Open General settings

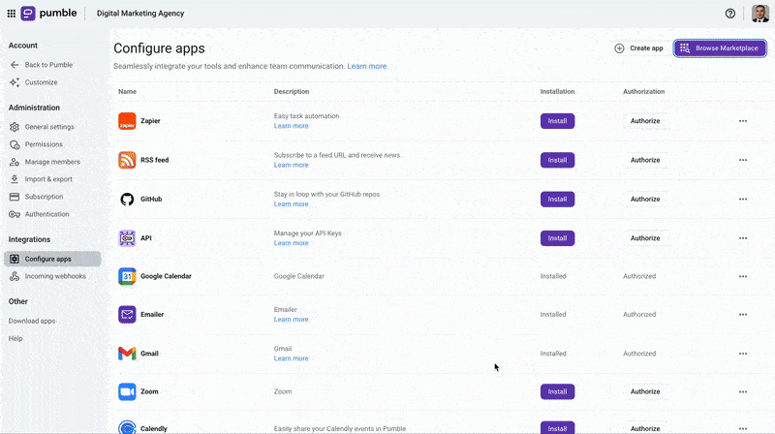tap(42, 127)
